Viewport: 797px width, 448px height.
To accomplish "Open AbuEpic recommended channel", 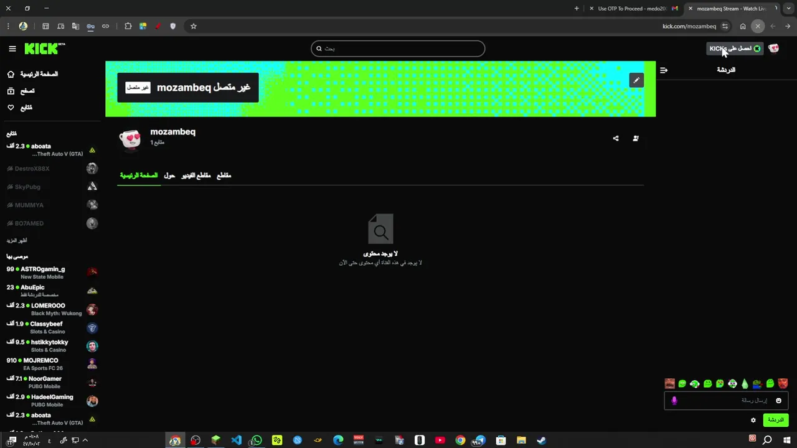I will [52, 291].
